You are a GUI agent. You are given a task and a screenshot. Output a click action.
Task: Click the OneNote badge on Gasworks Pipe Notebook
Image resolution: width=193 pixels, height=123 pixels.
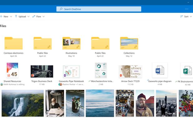65,76
